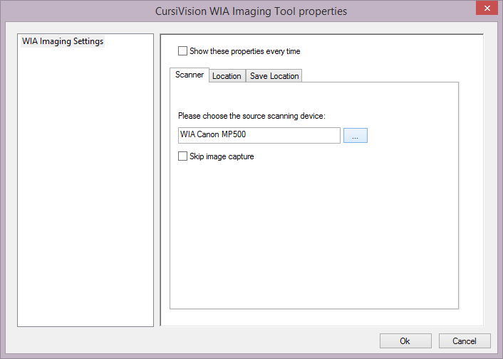Click the dialog title 'CursiVision WIA Imaging Tool properties'
Viewport: 503px width, 359px height.
click(x=251, y=11)
